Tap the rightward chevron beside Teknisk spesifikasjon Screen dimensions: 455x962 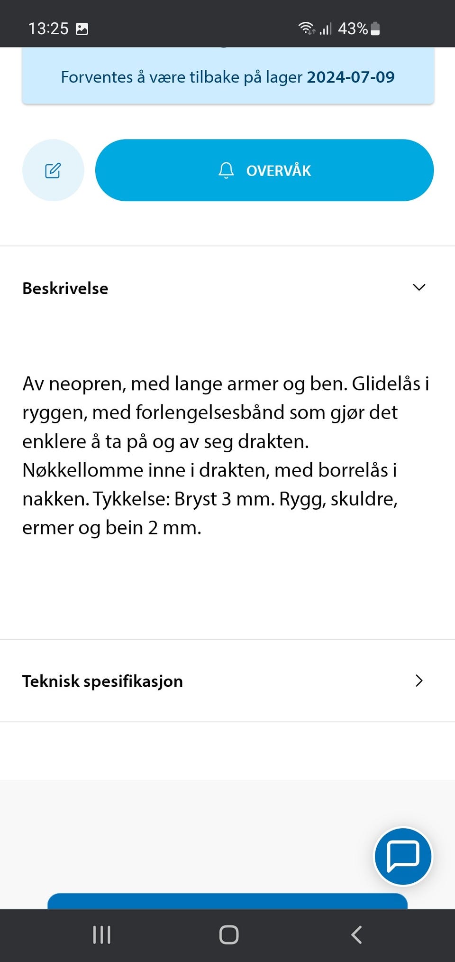419,681
